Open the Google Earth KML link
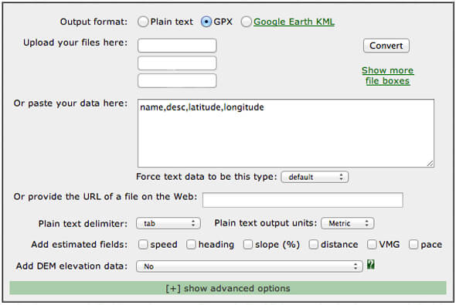456x305 pixels. click(x=294, y=22)
